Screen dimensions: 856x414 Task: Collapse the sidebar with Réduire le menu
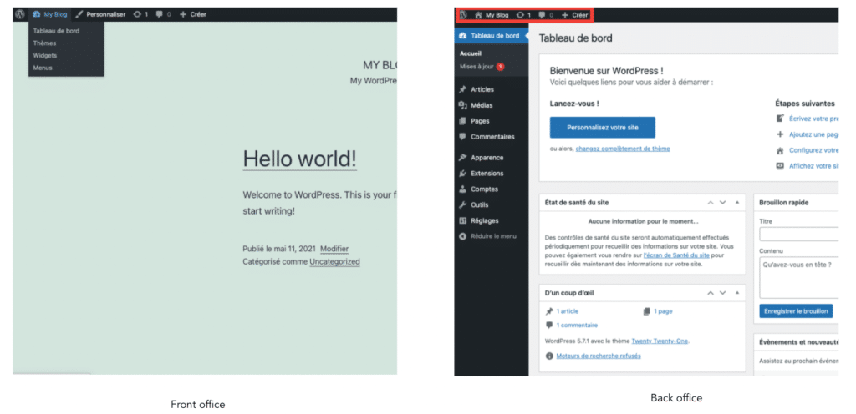[x=487, y=236]
